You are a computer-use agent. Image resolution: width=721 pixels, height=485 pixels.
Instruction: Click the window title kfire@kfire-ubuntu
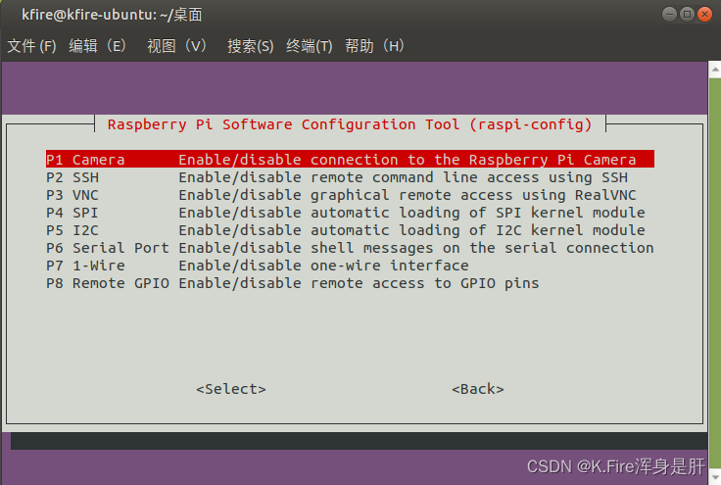click(112, 15)
